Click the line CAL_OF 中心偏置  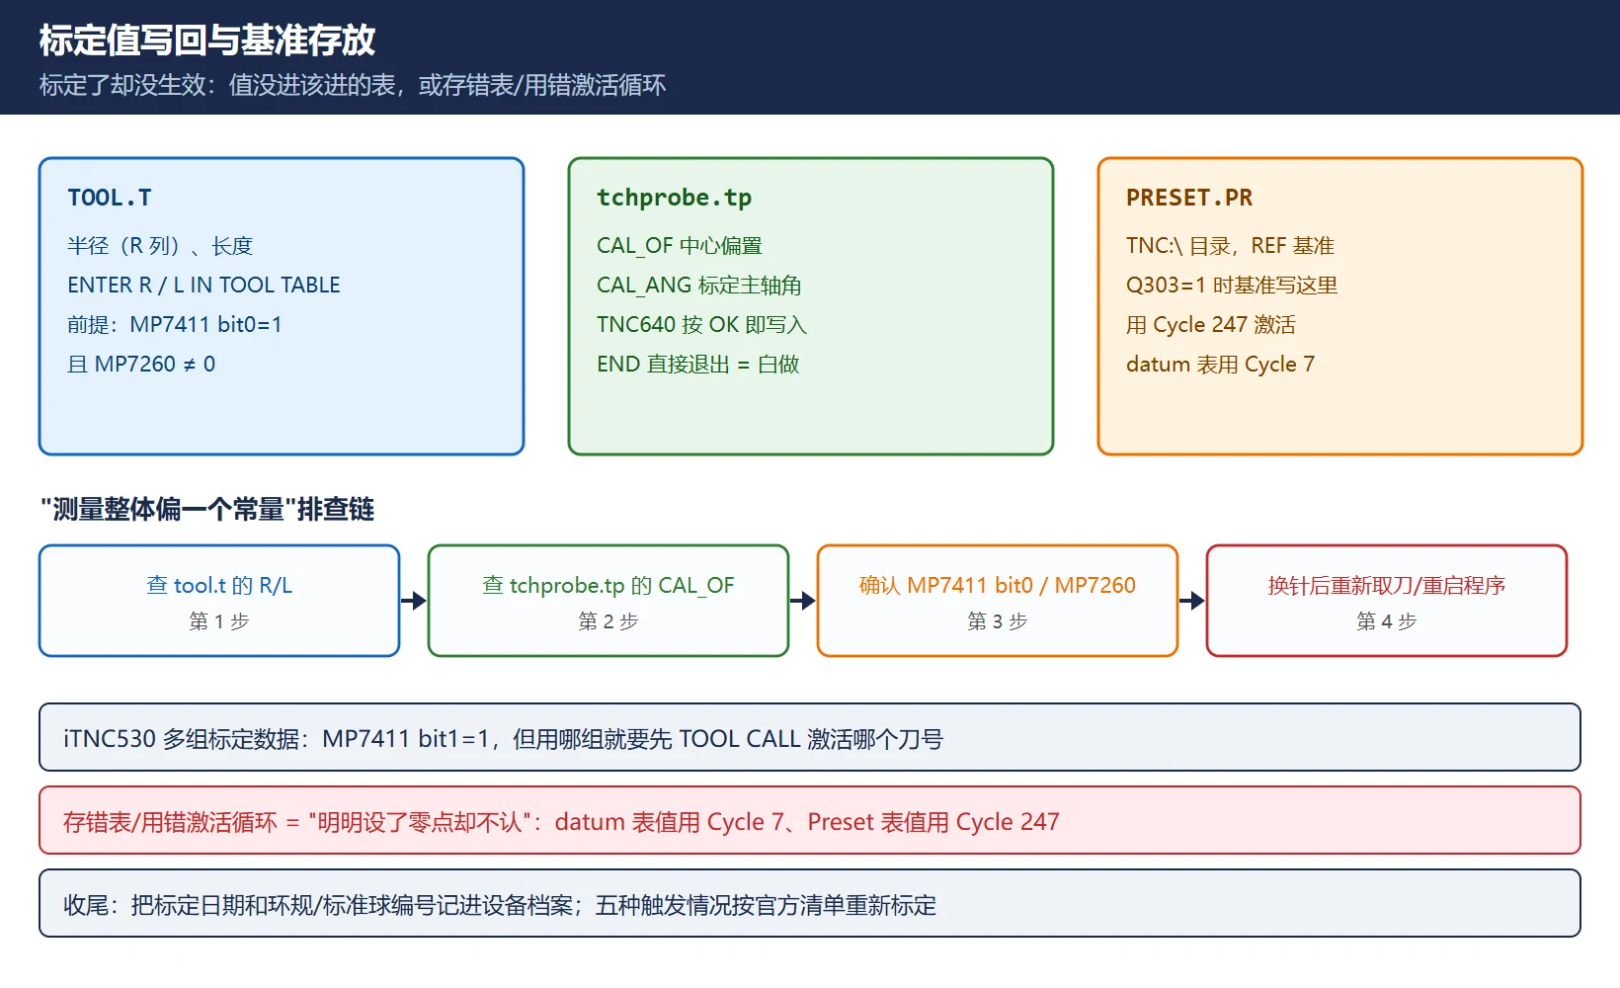680,246
